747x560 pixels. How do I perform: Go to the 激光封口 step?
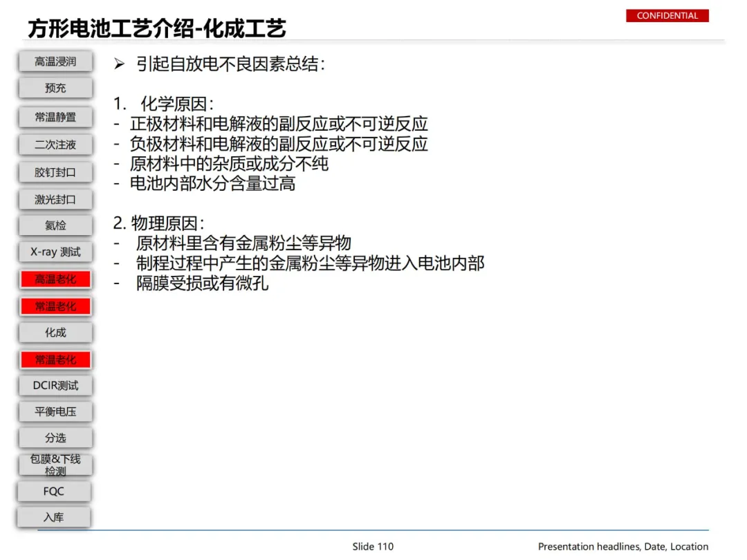55,200
